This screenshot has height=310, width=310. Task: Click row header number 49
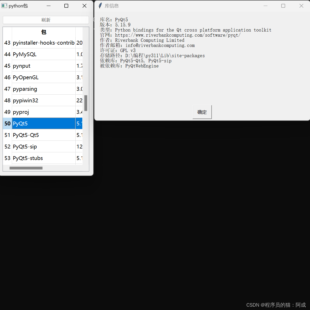click(7, 112)
